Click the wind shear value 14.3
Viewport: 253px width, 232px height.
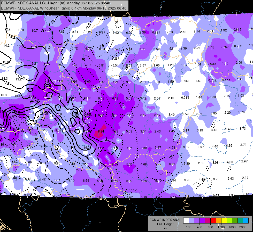click(x=4, y=79)
